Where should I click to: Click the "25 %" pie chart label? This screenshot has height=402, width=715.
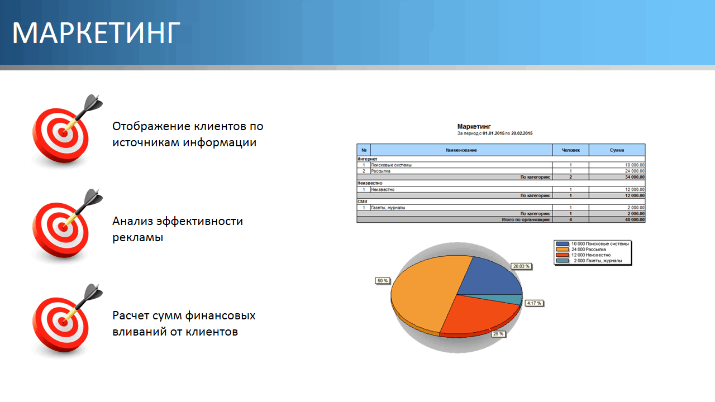coord(498,334)
